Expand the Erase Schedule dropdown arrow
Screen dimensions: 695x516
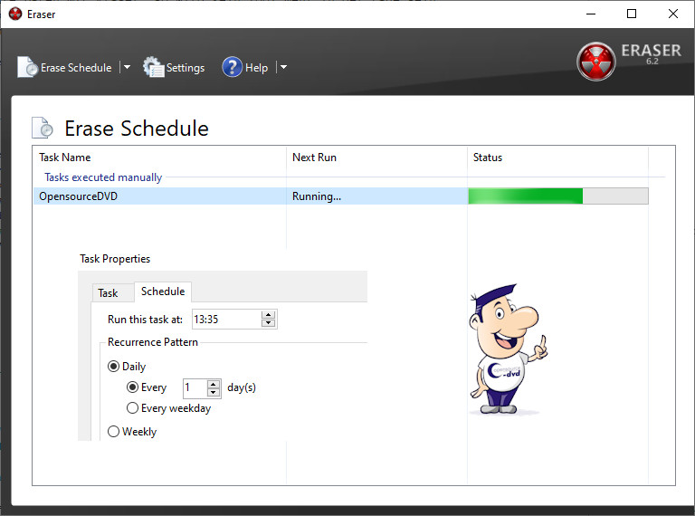(x=127, y=67)
